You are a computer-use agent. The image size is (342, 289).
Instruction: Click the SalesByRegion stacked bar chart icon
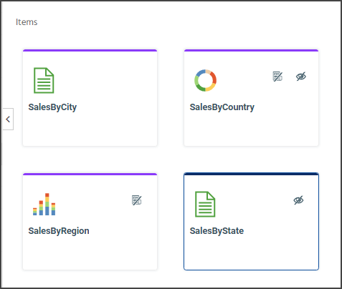[44, 204]
